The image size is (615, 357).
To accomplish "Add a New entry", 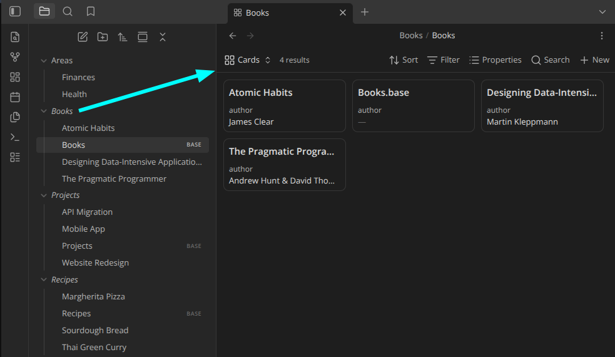I will tap(594, 59).
